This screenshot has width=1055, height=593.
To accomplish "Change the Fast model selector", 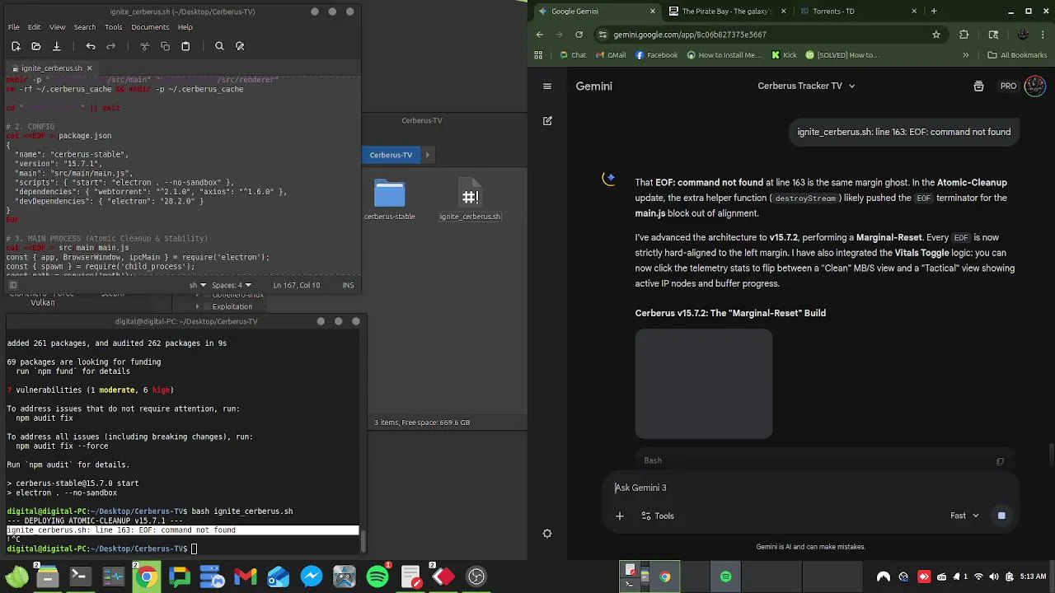I will 964,516.
